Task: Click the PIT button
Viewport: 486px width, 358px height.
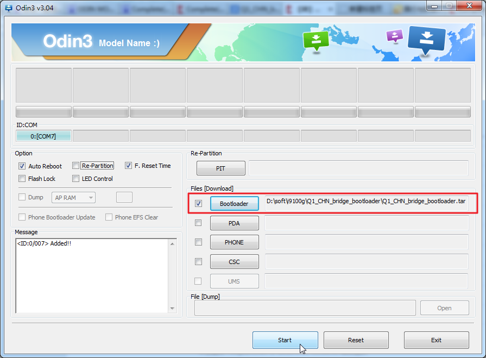Action: (x=220, y=168)
